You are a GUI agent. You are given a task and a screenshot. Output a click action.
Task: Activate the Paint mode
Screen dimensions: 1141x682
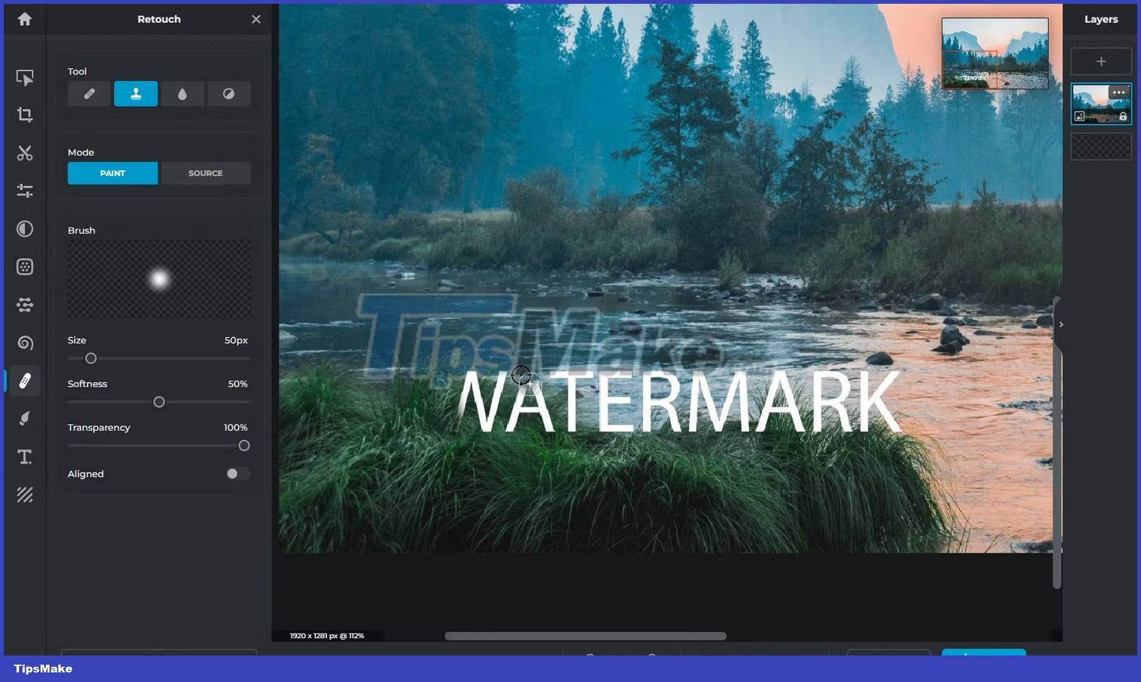tap(112, 173)
